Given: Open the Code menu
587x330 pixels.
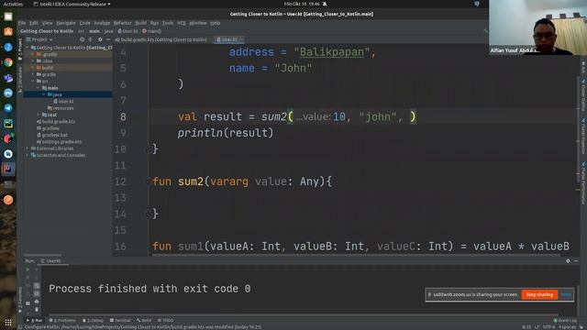Looking at the screenshot, I should coord(84,23).
